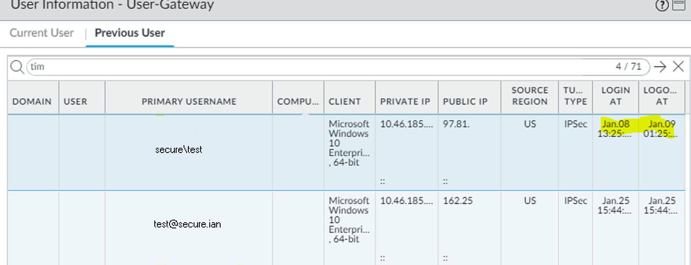This screenshot has width=691, height=265.
Task: Sort by Public IP column
Action: tap(465, 102)
